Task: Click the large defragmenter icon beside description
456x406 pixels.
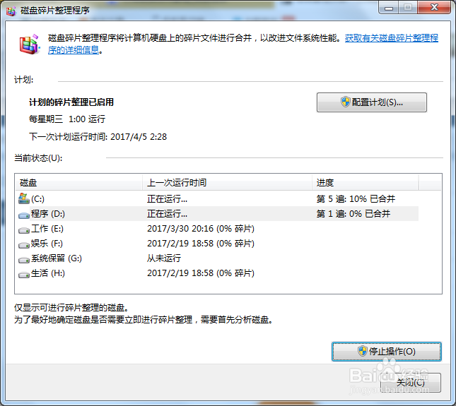Action: point(29,44)
